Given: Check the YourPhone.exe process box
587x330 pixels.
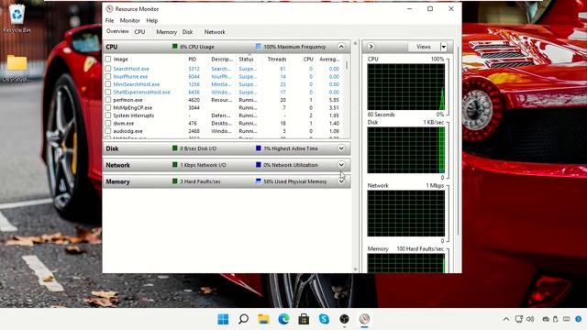Looking at the screenshot, I should click(x=108, y=76).
